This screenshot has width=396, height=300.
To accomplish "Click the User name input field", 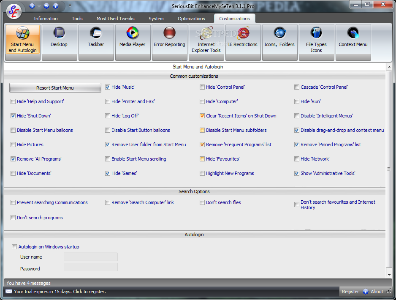I will coord(90,257).
